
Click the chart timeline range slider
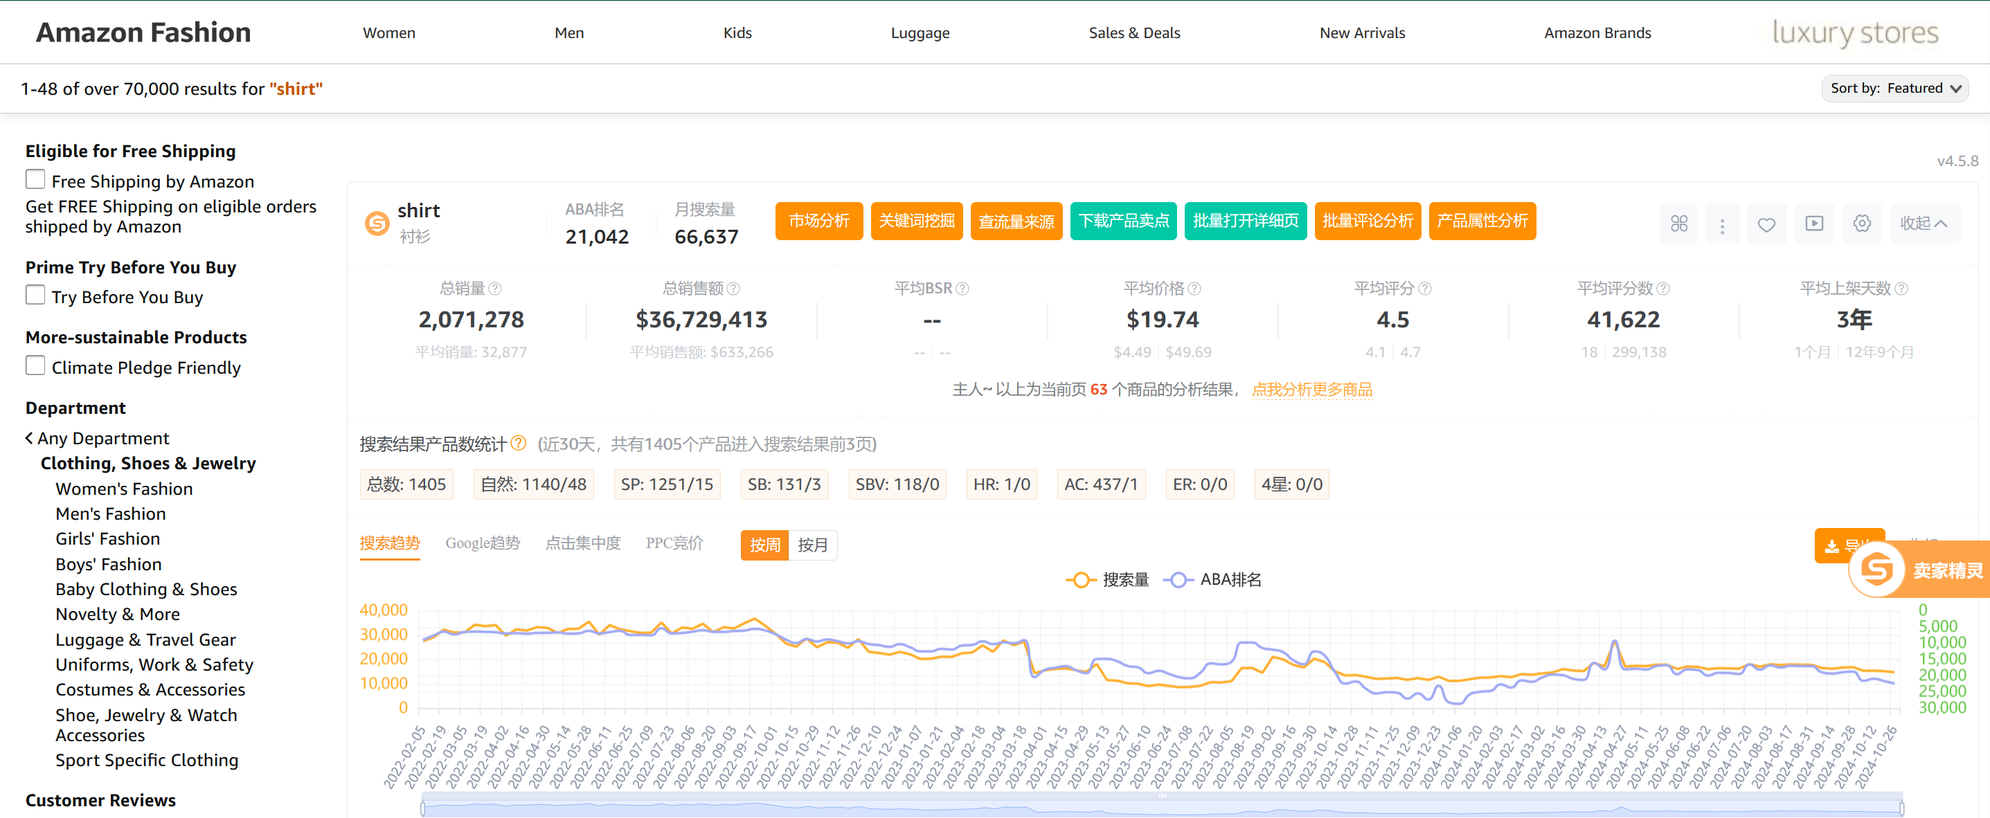tap(1161, 807)
